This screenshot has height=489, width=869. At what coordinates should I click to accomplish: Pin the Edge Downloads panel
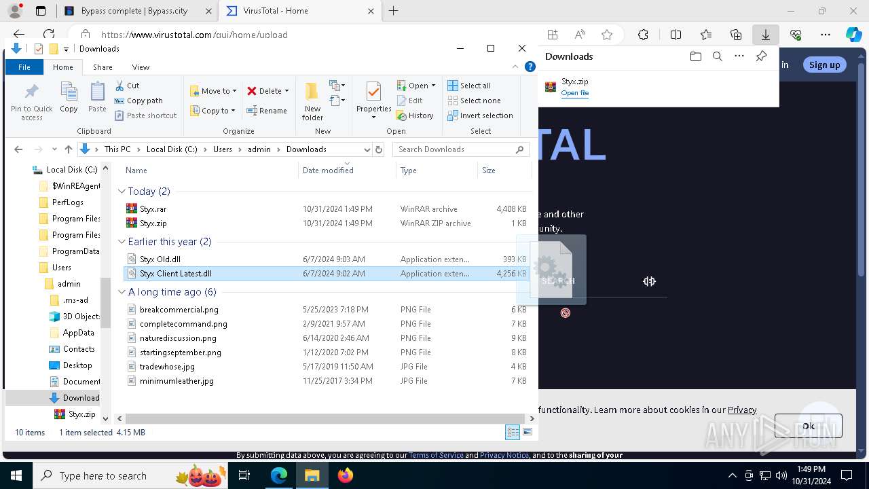(761, 56)
